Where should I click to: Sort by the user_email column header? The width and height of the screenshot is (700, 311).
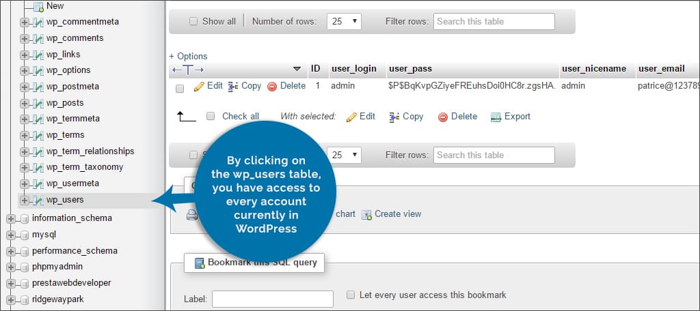tap(661, 69)
